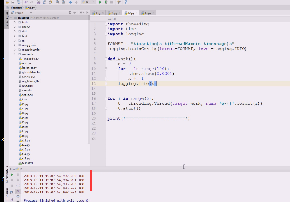Click the t2.py breadcrumb in the navigation bar
Screen dimensions: 290x202
pyautogui.click(x=30, y=8)
